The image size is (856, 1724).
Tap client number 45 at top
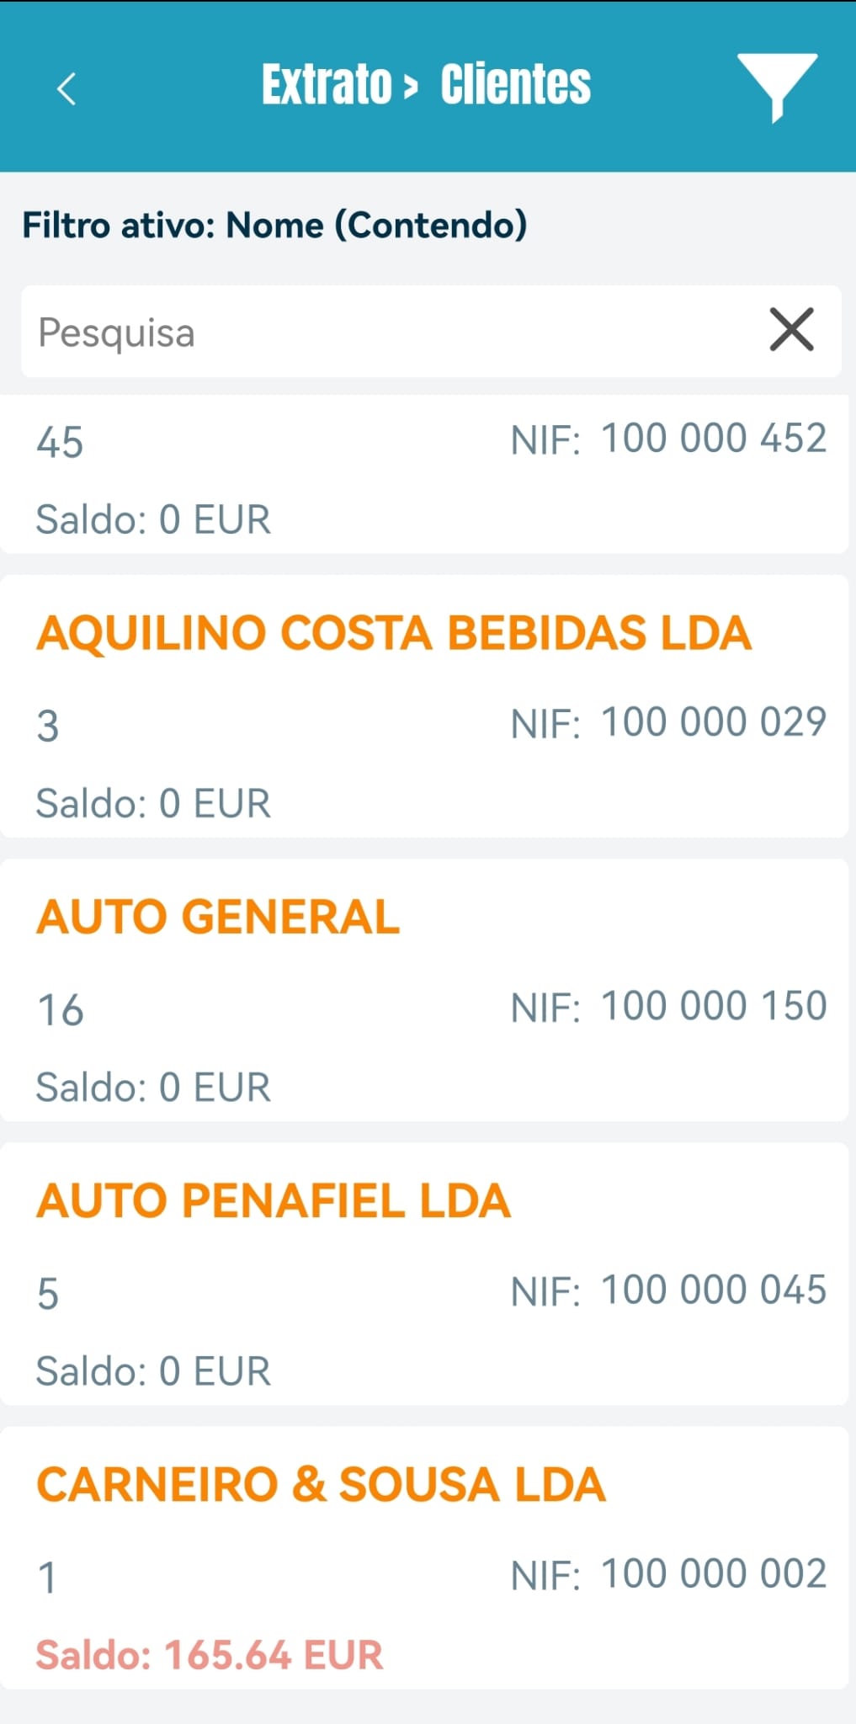pos(61,442)
